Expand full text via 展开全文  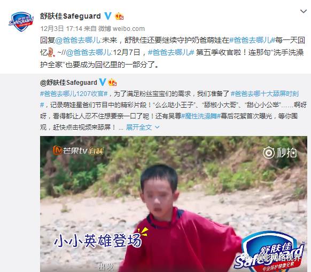139,127
